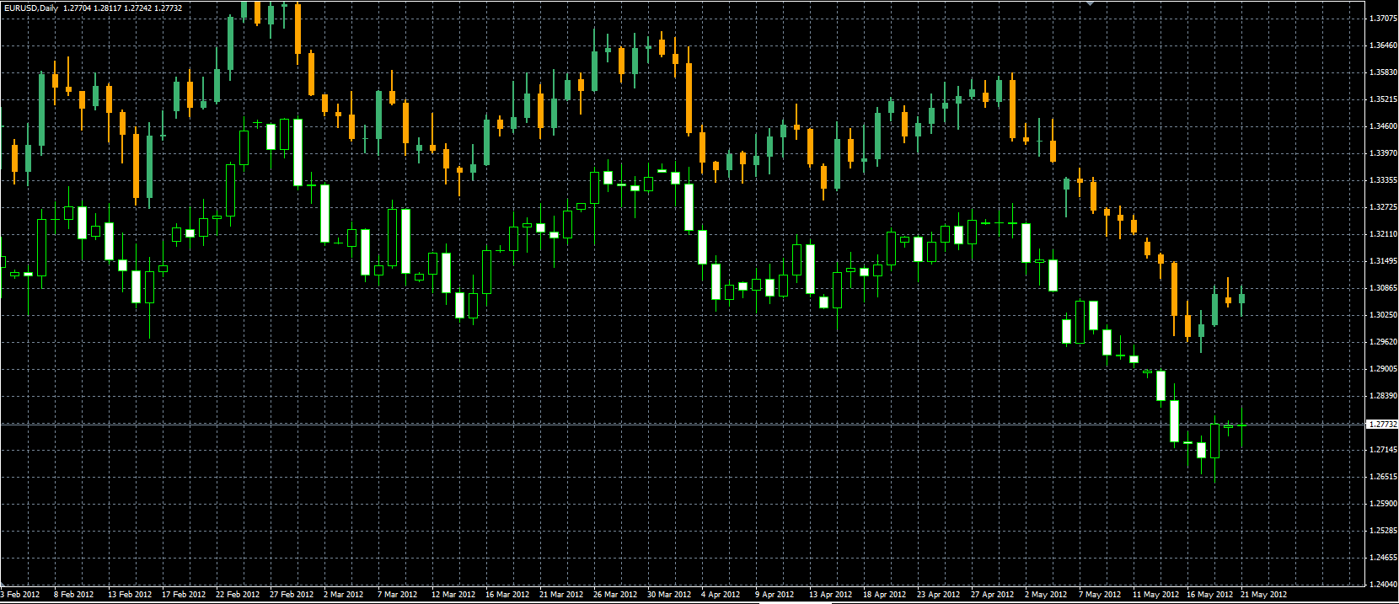Click price level 1.30865 on the axis
This screenshot has width=1399, height=604.
pos(1384,288)
